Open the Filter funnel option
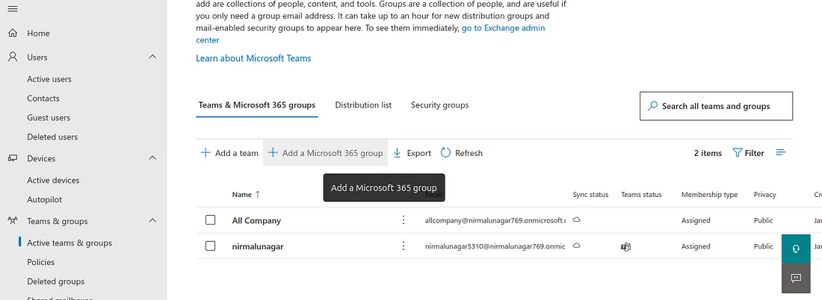 (x=738, y=153)
